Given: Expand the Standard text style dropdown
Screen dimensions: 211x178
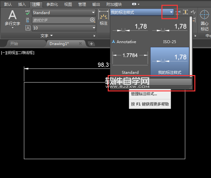Looking at the screenshot, I should coord(93,12).
